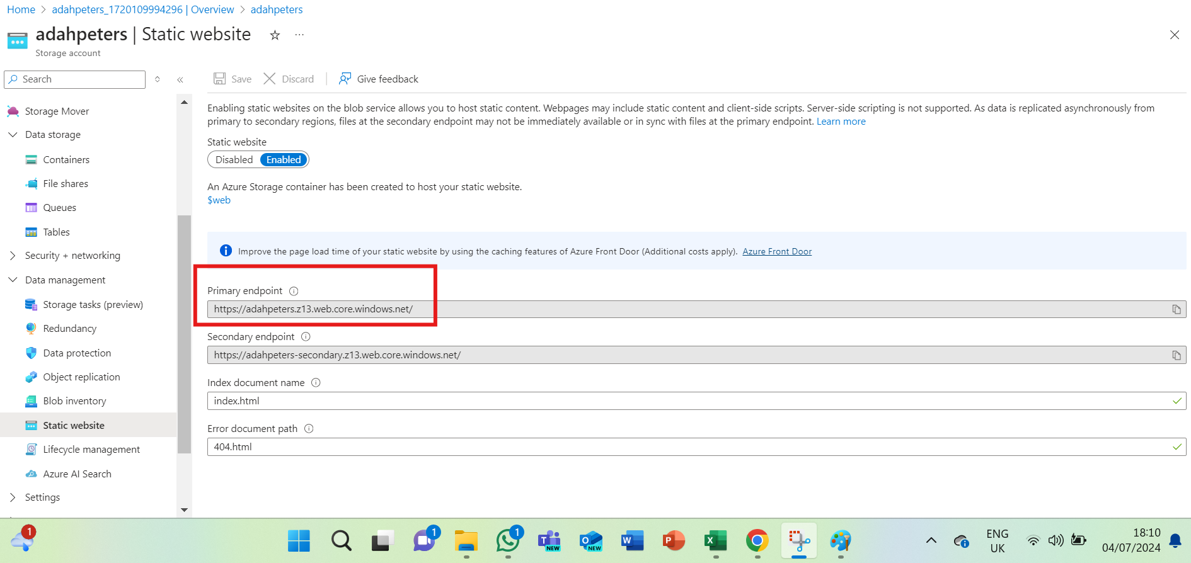This screenshot has width=1191, height=563.
Task: Open Windows Start menu
Action: [299, 541]
